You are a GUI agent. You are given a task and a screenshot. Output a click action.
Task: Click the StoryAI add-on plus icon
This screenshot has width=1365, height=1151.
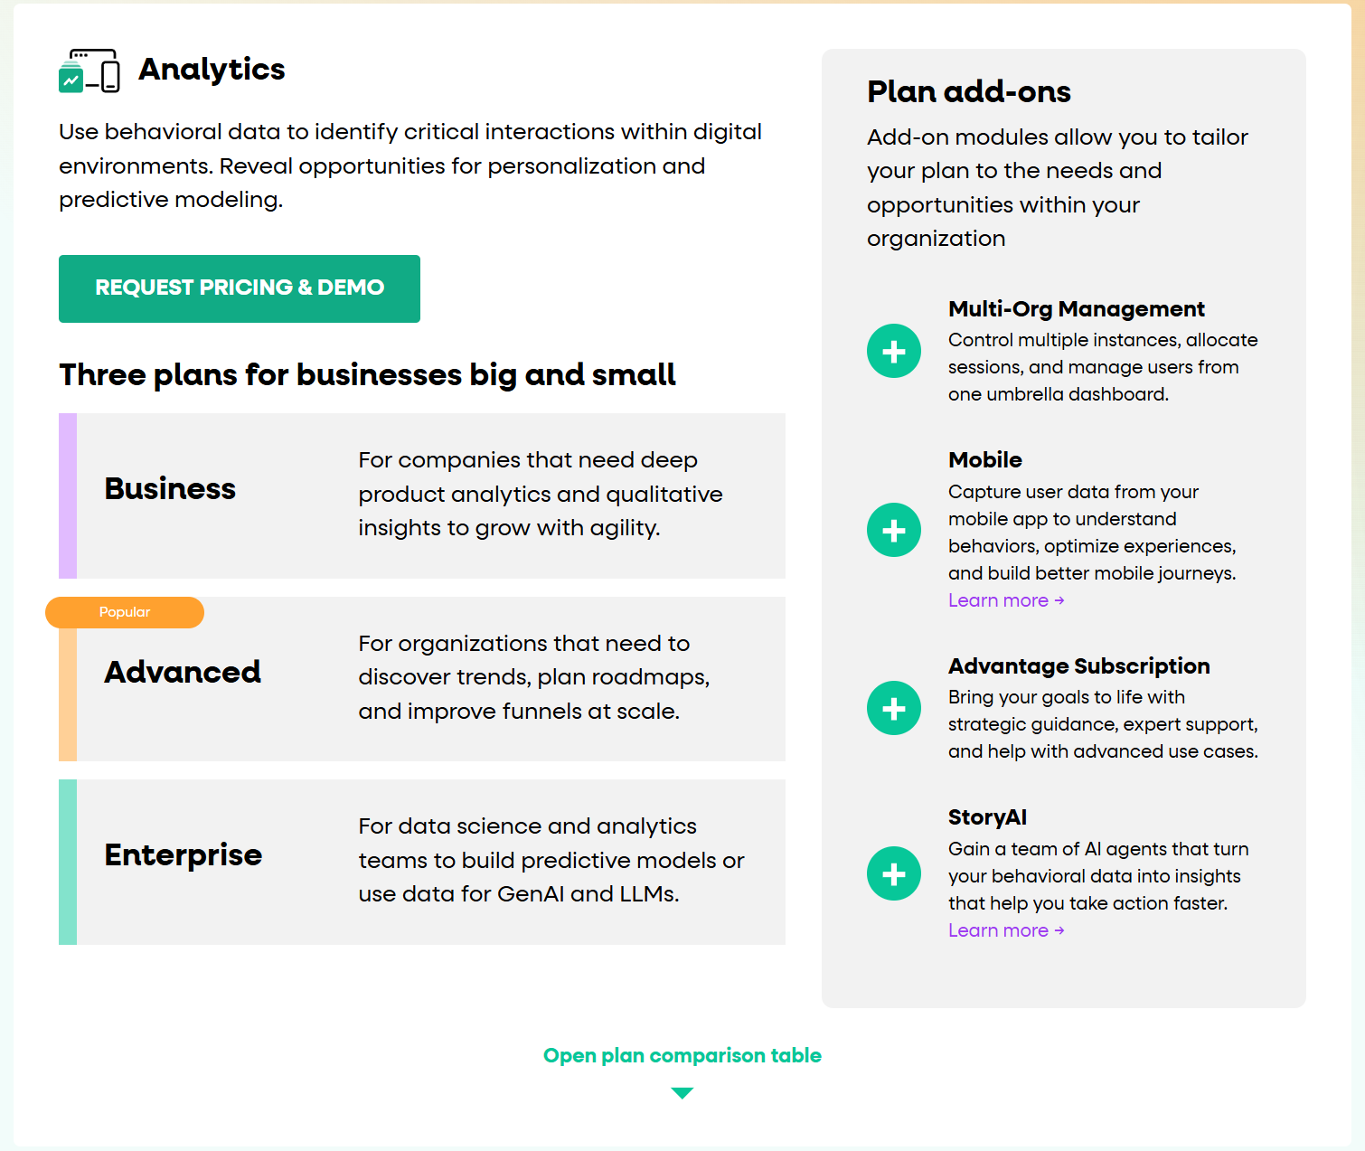pyautogui.click(x=893, y=873)
